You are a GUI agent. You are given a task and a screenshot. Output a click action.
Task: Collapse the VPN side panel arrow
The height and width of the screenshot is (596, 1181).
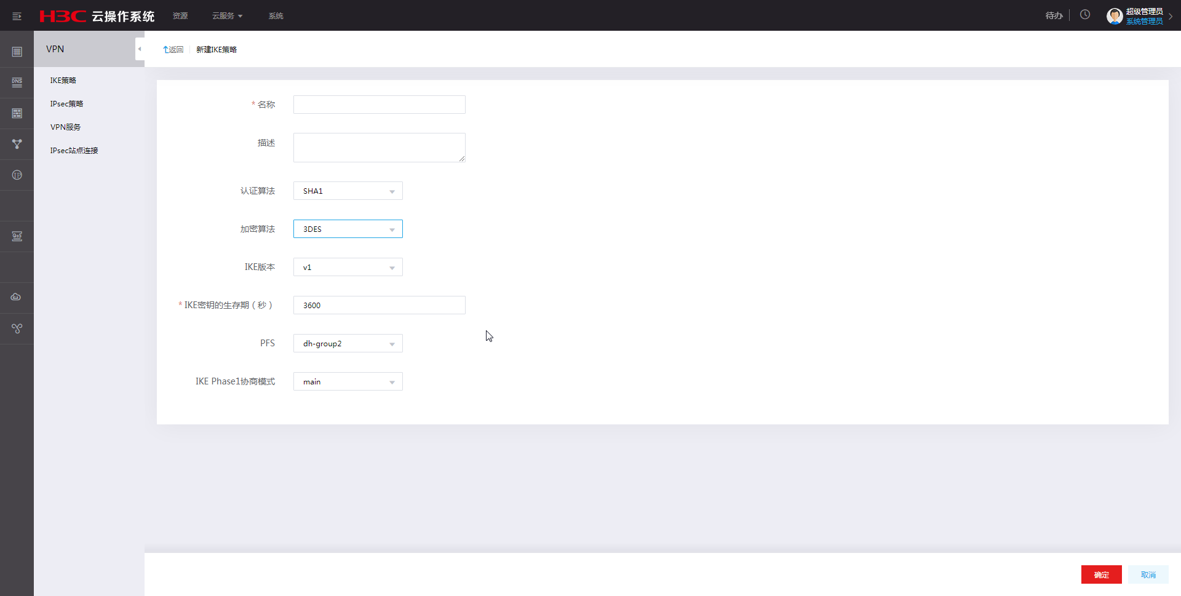click(x=140, y=49)
